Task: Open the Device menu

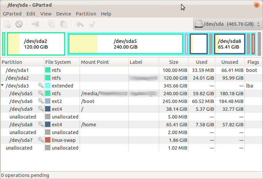Action: click(63, 14)
